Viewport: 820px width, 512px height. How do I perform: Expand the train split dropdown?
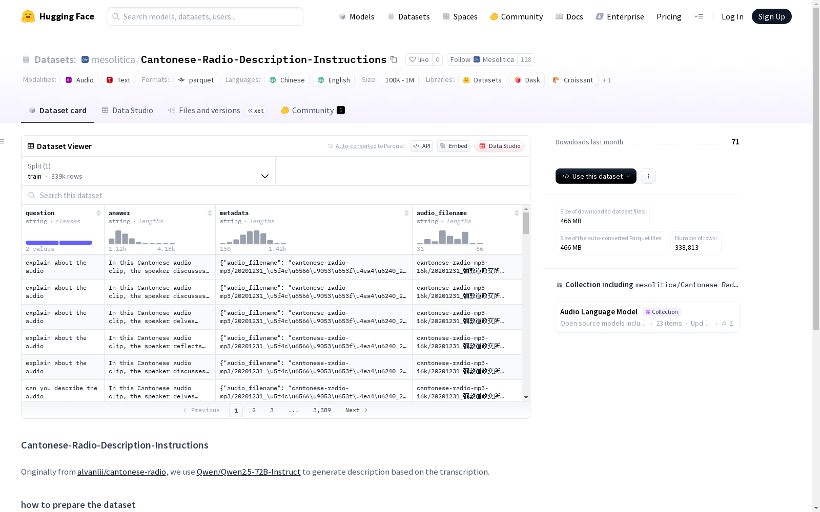149,171
